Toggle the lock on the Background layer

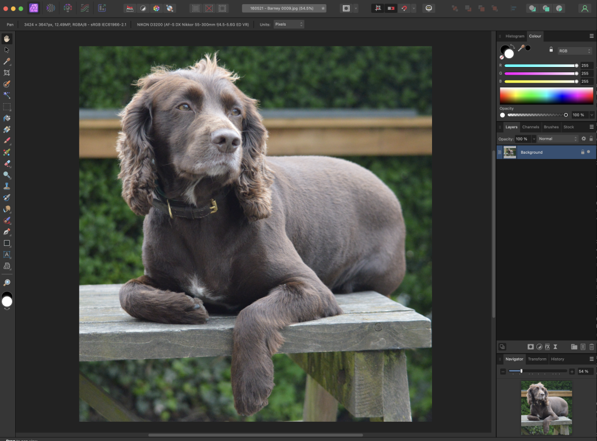pos(582,152)
